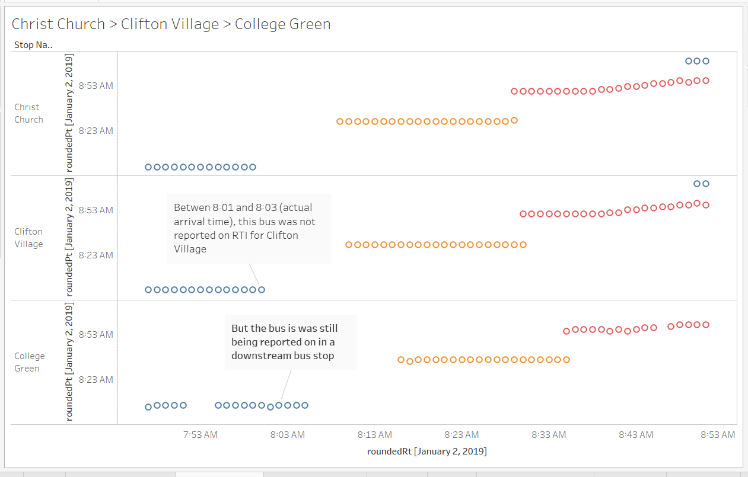Select the "Stop Na.." column header

pos(33,44)
